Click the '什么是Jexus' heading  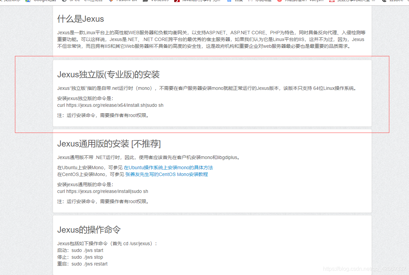coord(81,19)
